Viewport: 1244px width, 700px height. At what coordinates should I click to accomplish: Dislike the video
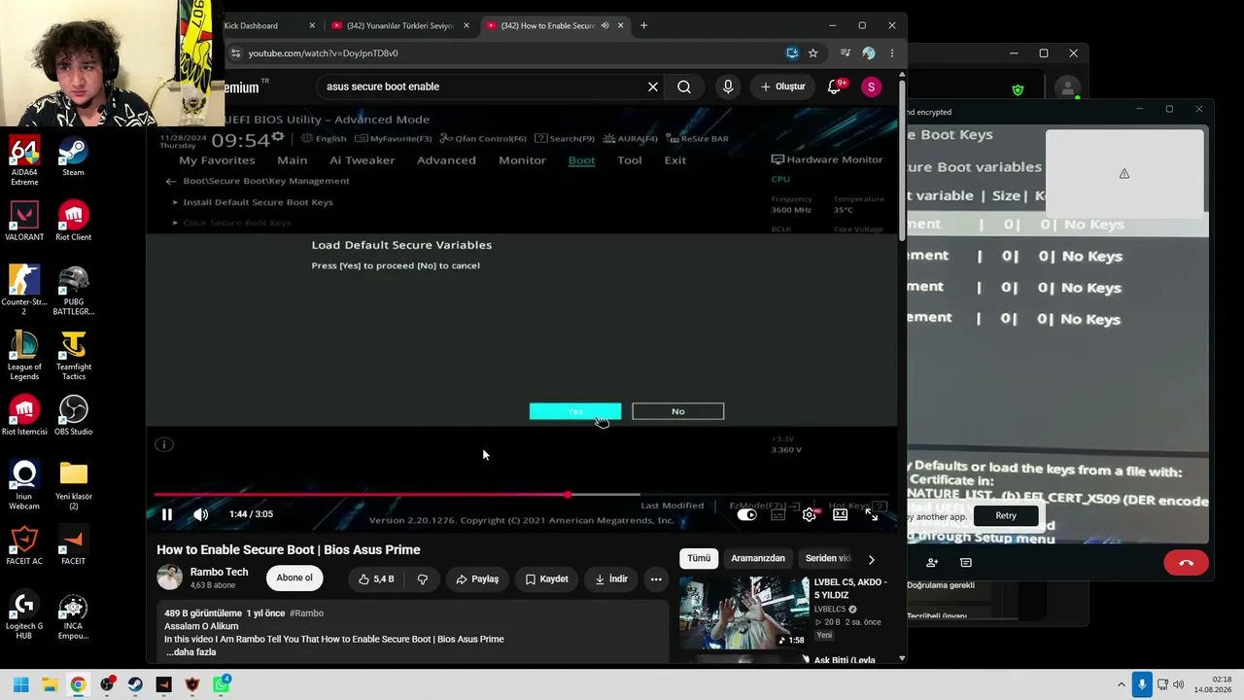[422, 578]
